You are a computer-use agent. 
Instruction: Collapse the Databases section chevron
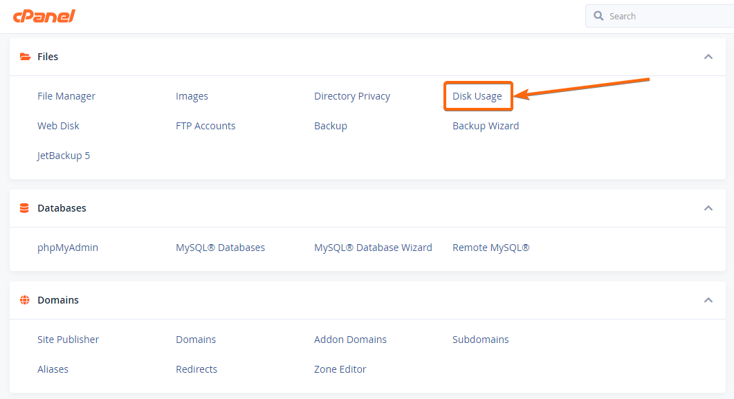(x=708, y=208)
